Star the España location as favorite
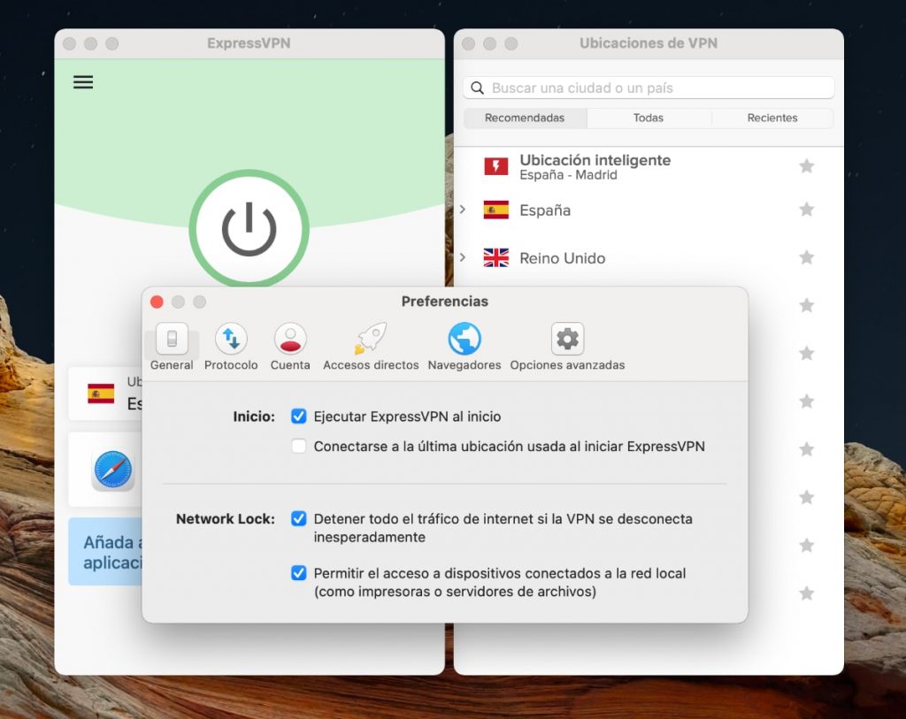 (807, 209)
